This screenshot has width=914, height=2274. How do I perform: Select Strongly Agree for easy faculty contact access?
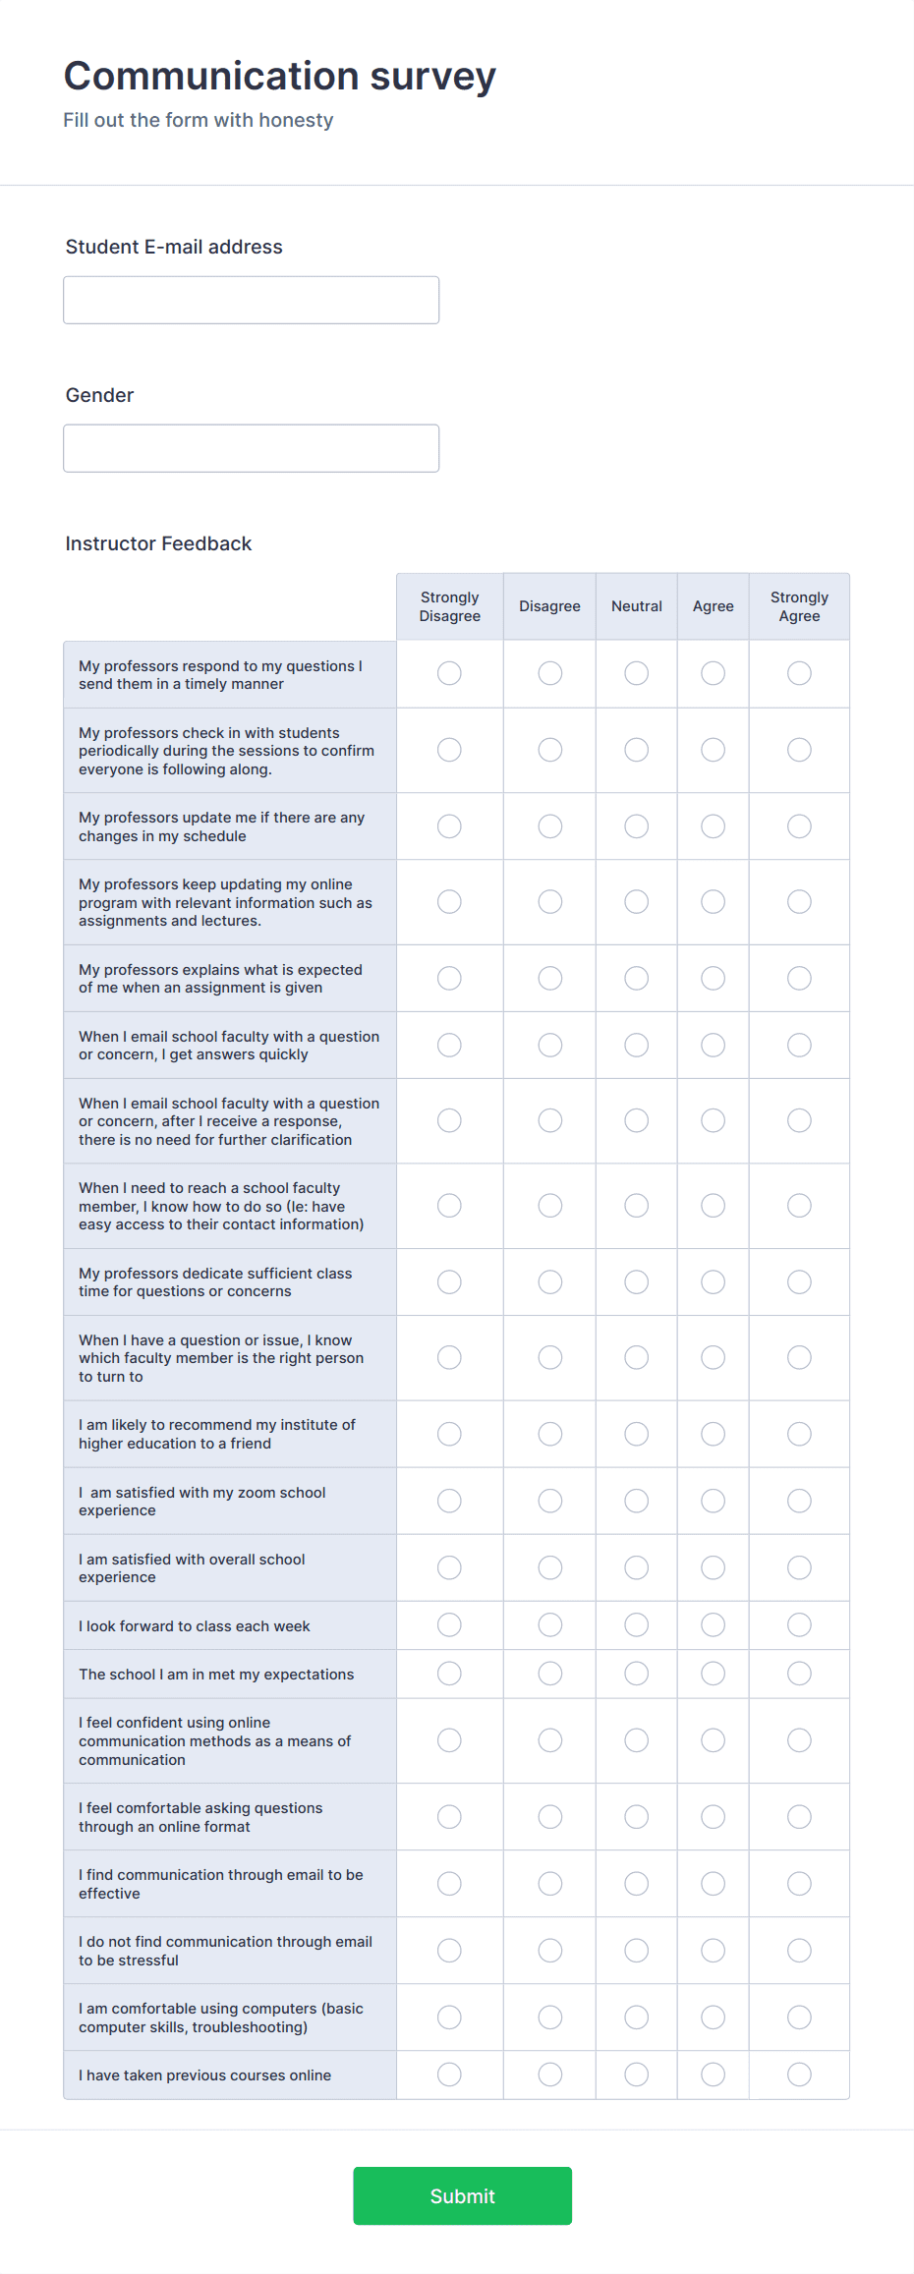coord(799,1206)
